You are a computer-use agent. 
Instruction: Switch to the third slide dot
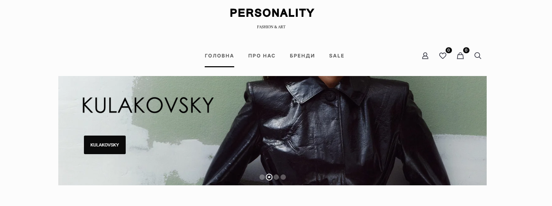pos(276,177)
